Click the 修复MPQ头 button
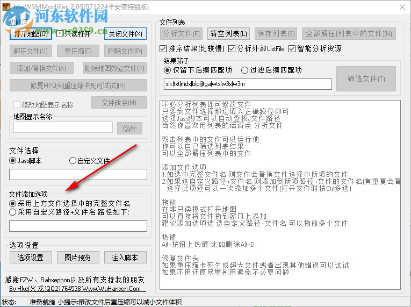Image resolution: width=411 pixels, height=307 pixels. pos(78,85)
